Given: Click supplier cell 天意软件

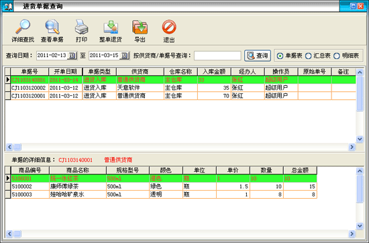Looking at the screenshot, I should [140, 88].
